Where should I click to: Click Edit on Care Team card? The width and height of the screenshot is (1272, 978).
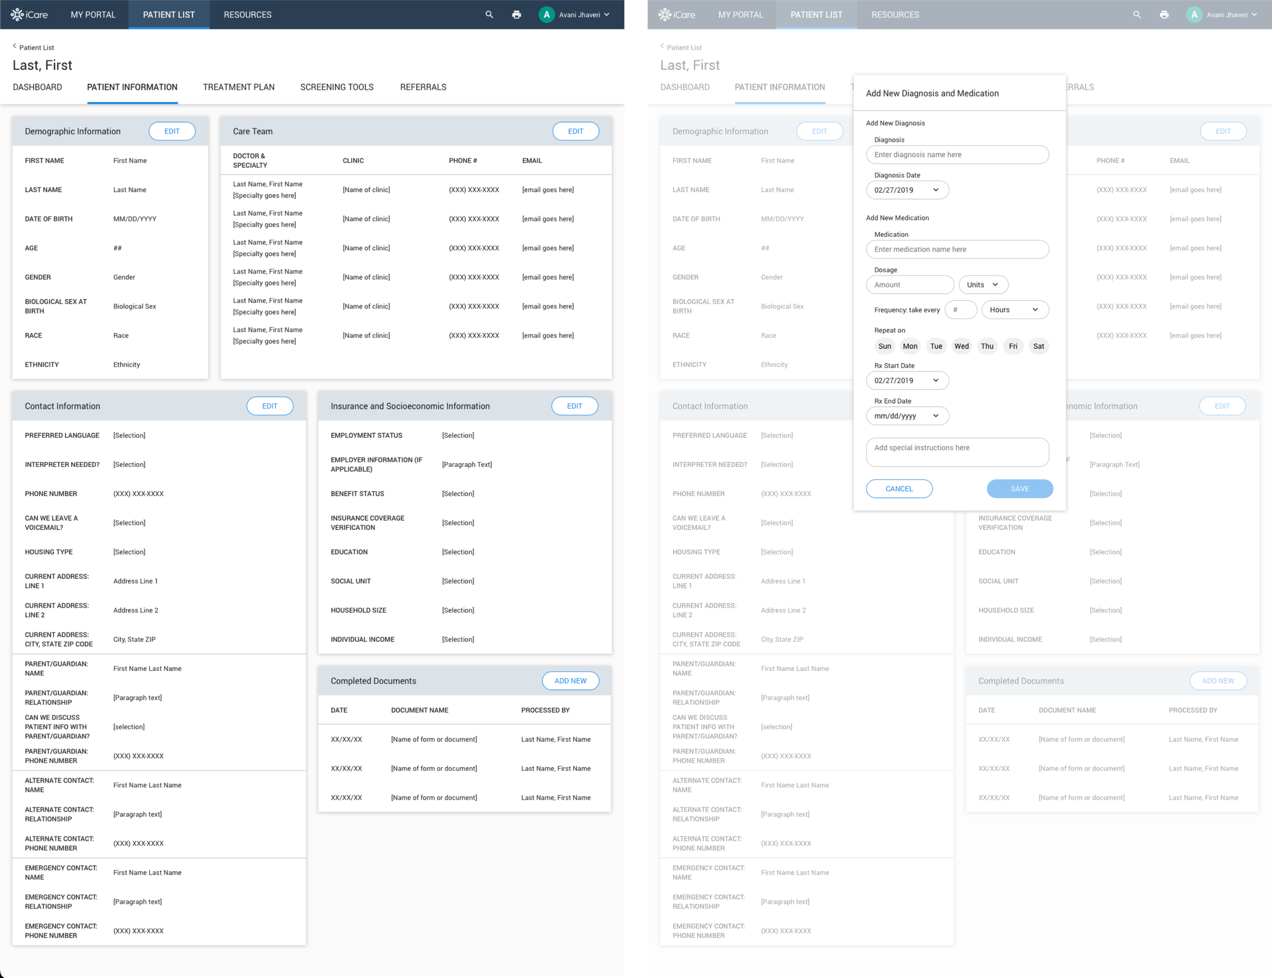(x=575, y=131)
